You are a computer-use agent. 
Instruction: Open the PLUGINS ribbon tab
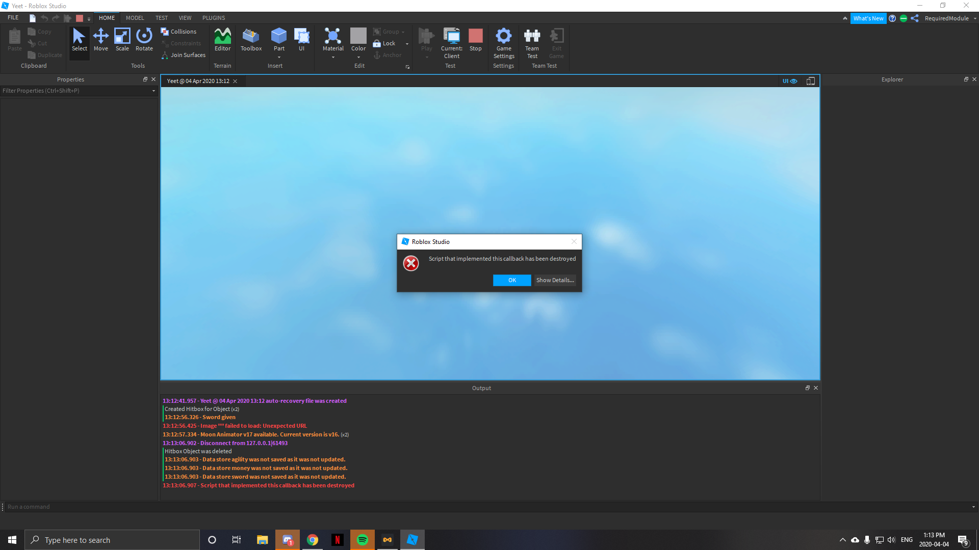point(213,18)
